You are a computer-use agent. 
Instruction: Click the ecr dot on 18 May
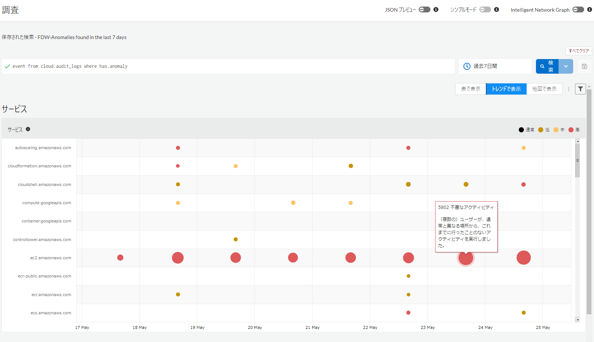[x=178, y=294]
